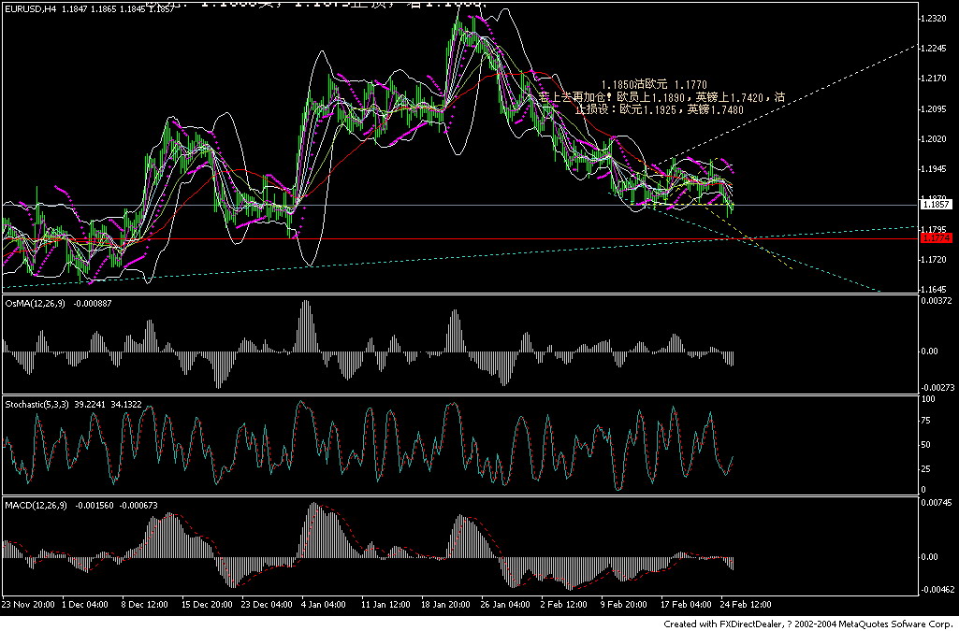959x631 pixels.
Task: Click the EURUSD,H4 symbol title text
Action: 31,9
